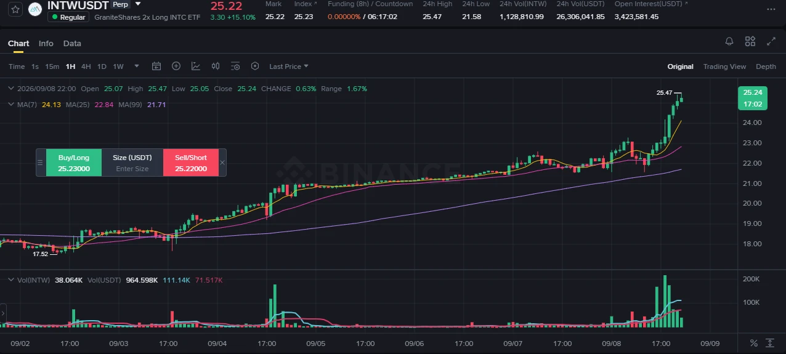Click the 25.47 high price marker
Screen dimensions: 786x354
point(664,93)
